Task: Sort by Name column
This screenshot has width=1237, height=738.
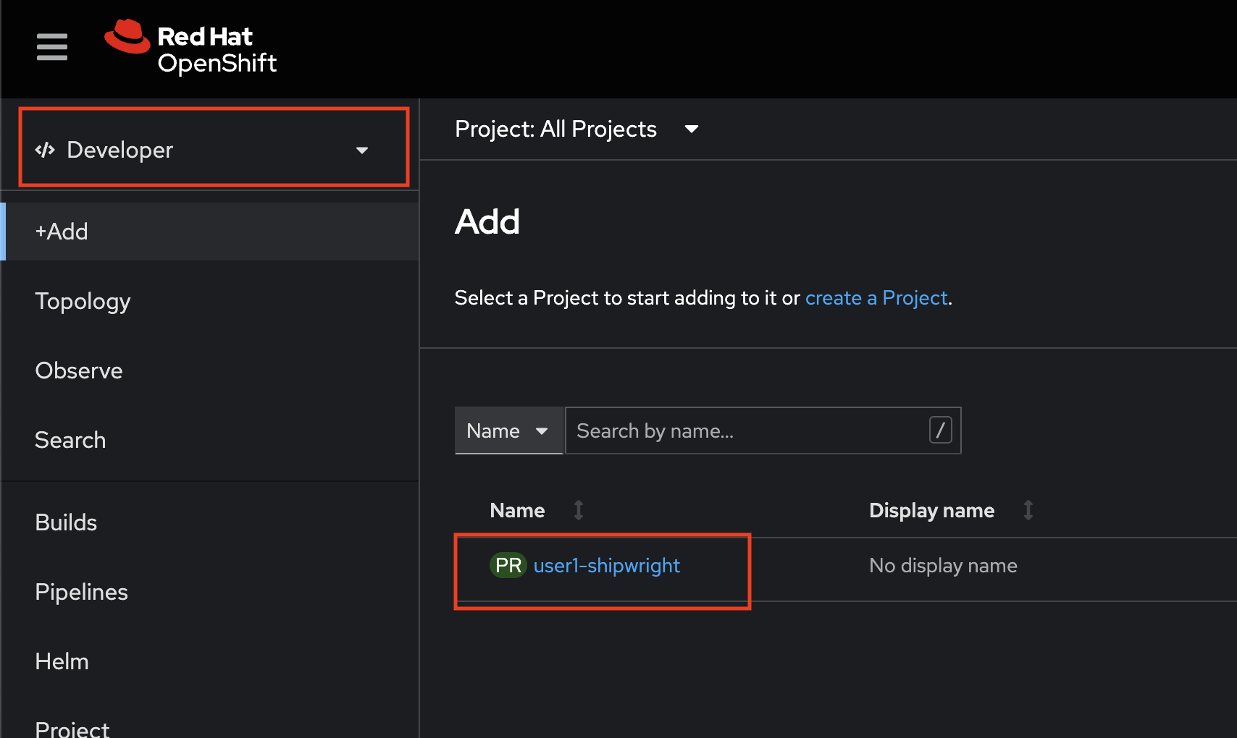Action: [x=579, y=510]
